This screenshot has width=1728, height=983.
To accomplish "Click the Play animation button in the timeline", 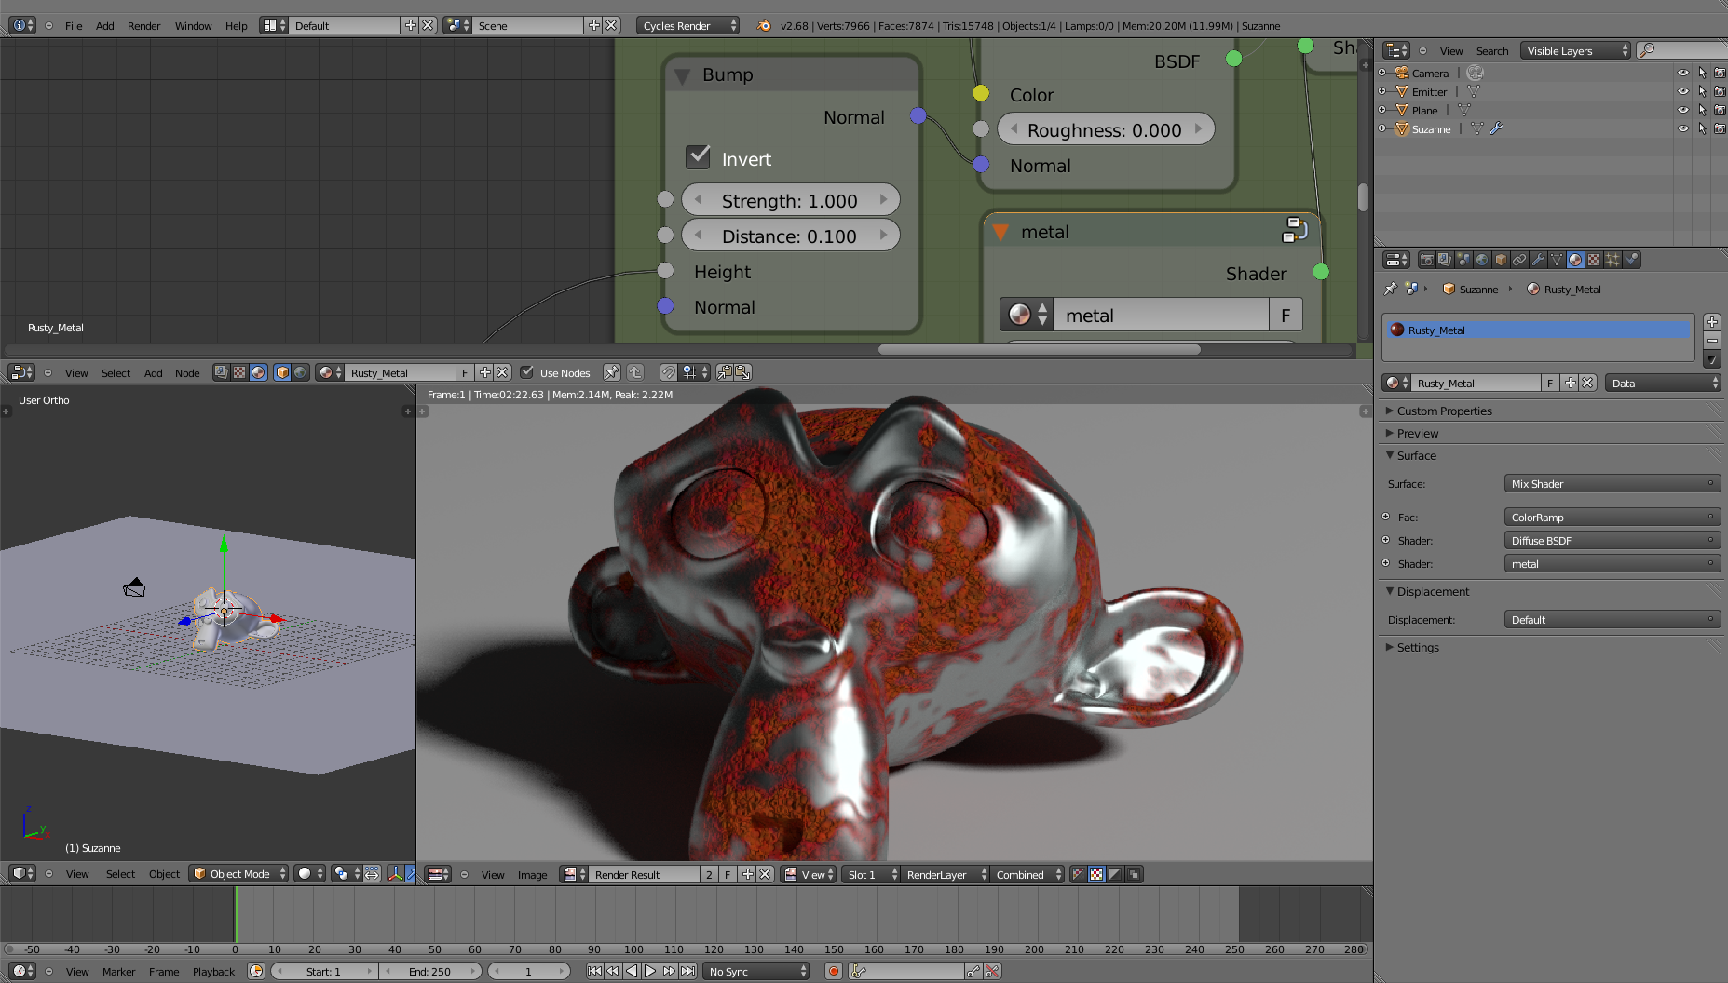I will [x=650, y=971].
